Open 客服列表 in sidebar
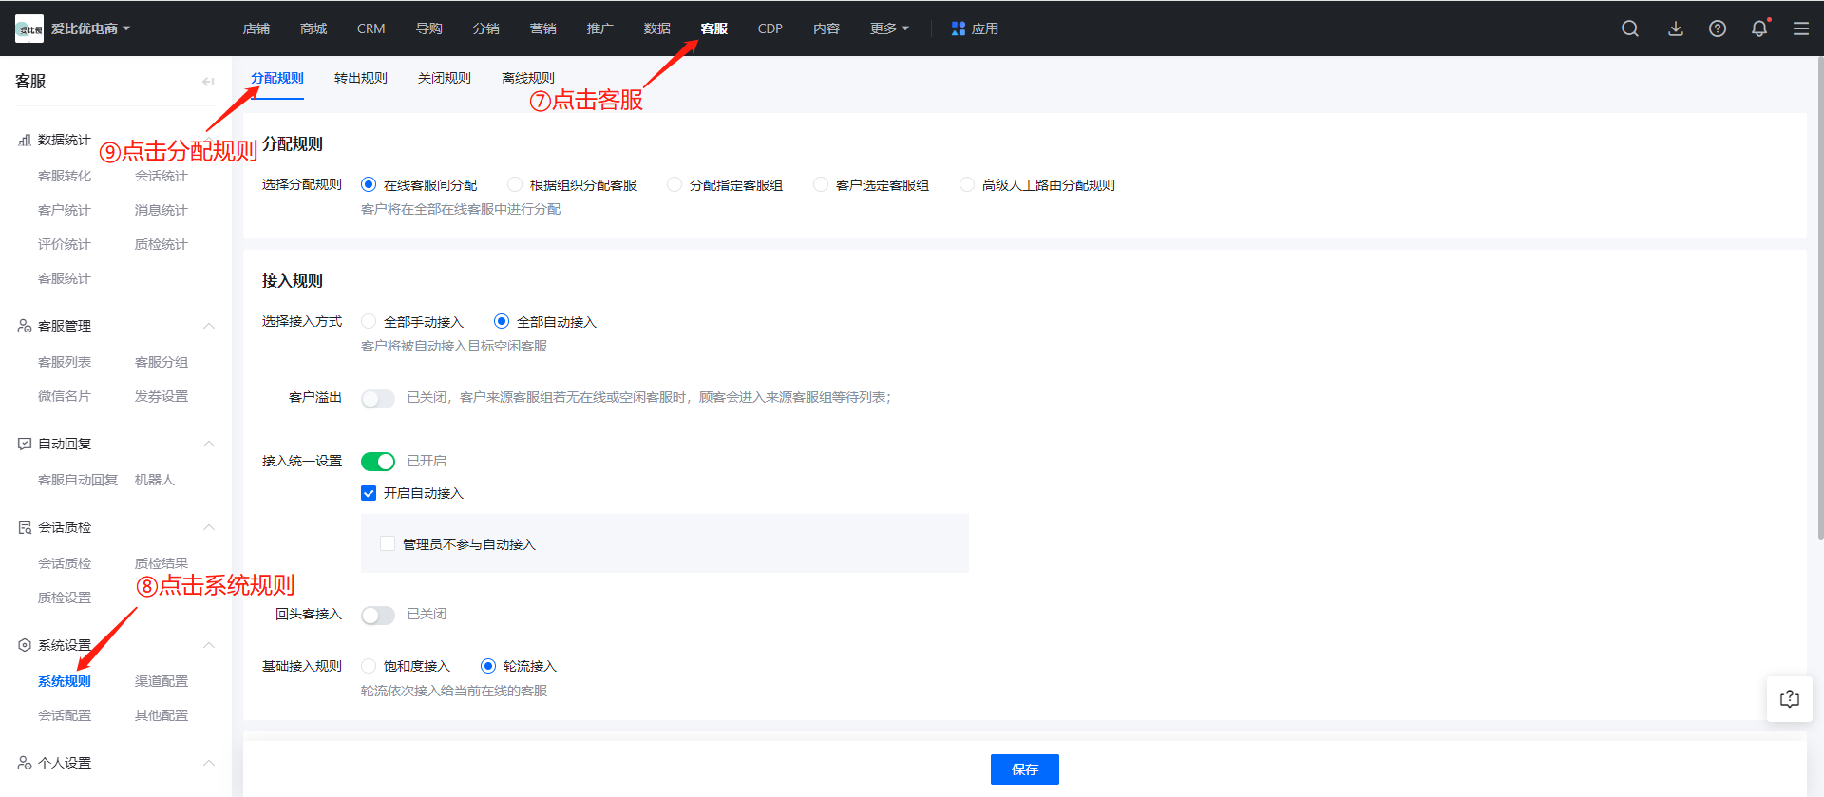1824x797 pixels. (65, 362)
